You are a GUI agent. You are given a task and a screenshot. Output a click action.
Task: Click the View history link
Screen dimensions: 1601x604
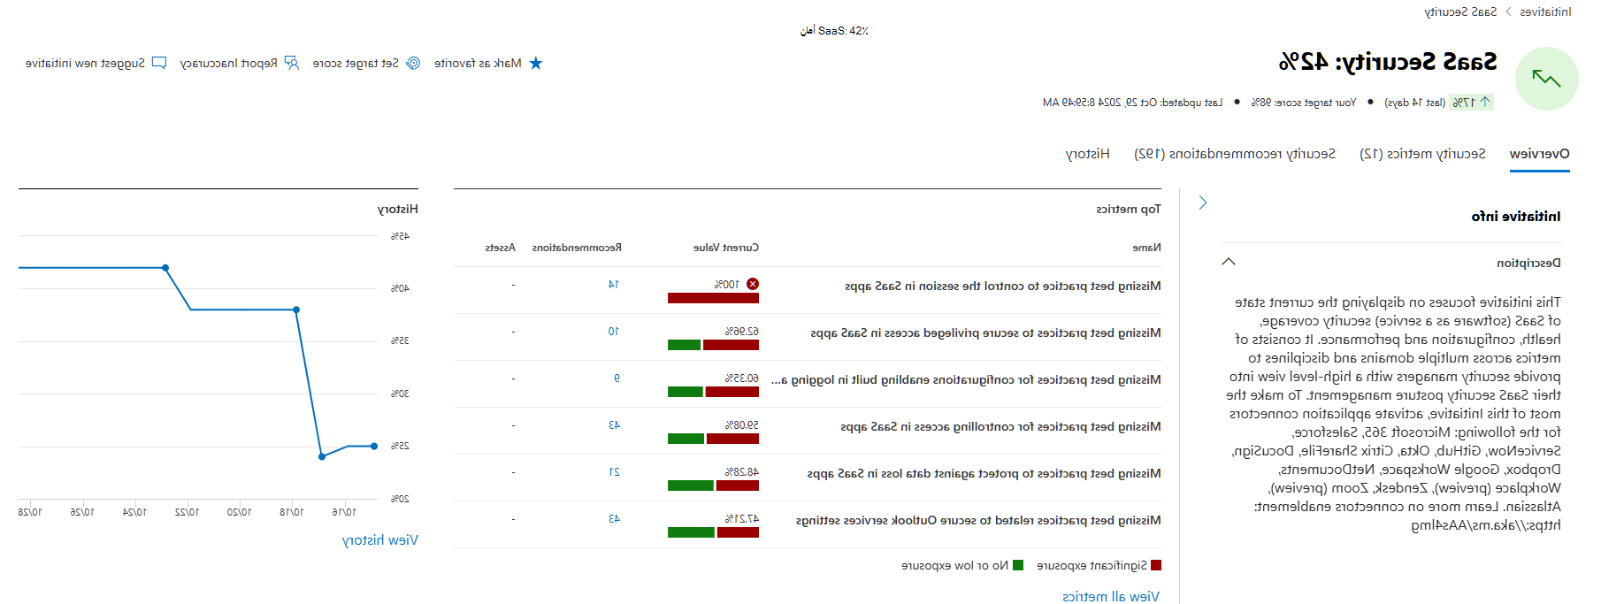click(380, 540)
